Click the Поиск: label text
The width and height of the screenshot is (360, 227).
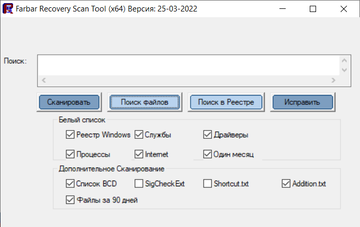coord(15,61)
